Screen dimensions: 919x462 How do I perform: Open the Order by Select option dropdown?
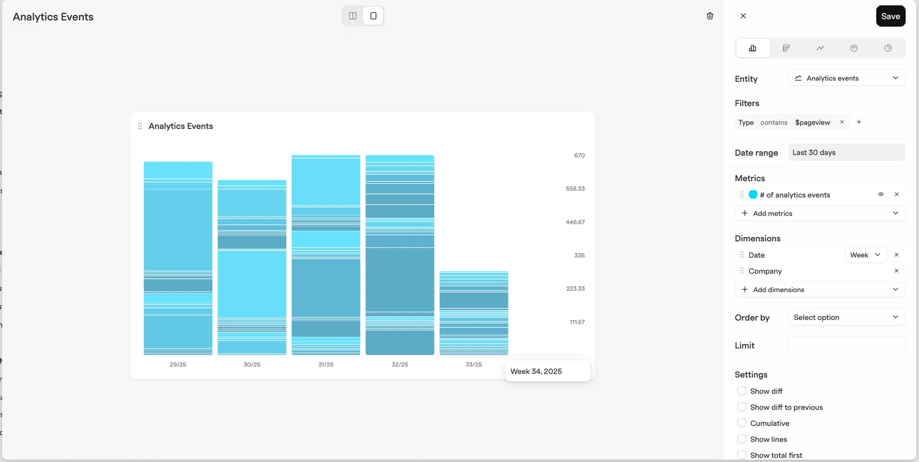(x=847, y=317)
